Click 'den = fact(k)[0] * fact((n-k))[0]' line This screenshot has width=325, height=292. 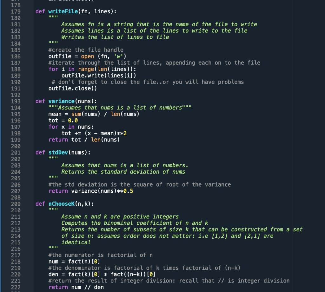point(102,274)
